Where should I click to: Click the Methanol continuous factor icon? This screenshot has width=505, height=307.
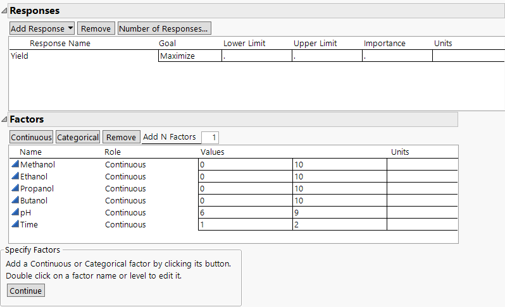(15, 164)
